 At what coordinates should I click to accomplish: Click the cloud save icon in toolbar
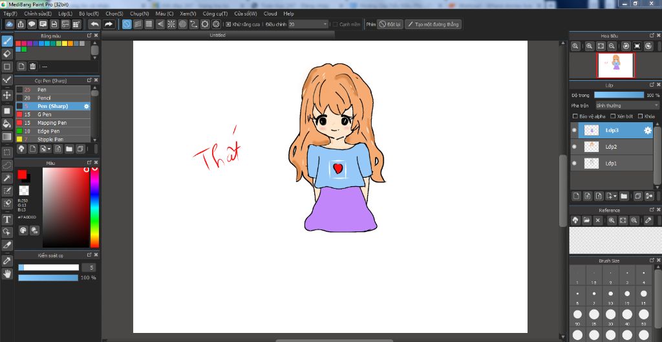tap(9, 24)
